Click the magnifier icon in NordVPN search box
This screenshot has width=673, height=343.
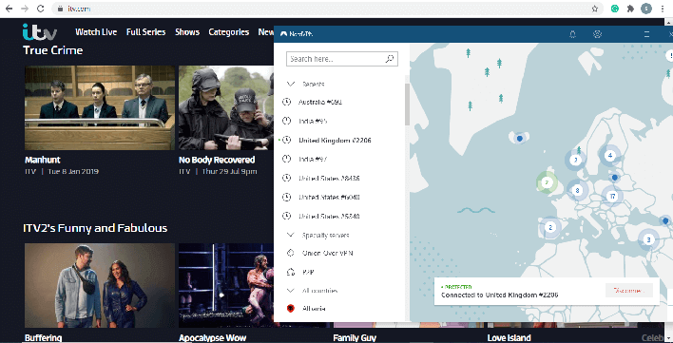[x=390, y=59]
